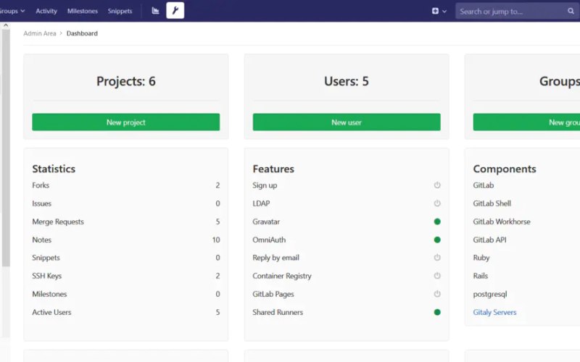
Task: Click the Shared Runners green indicator
Action: pyautogui.click(x=437, y=312)
